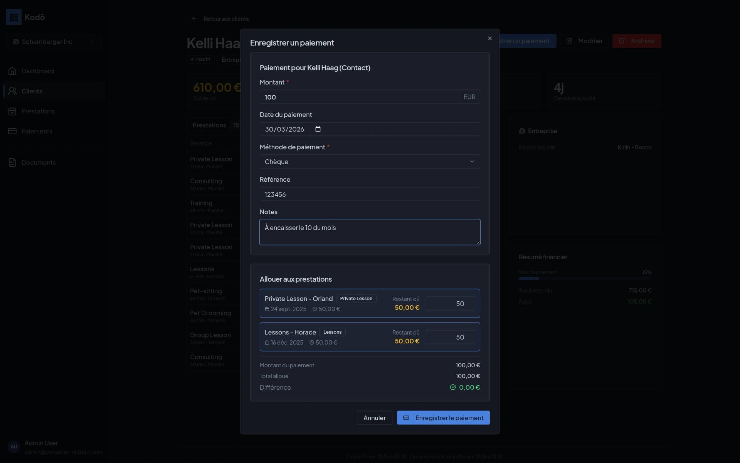The image size is (740, 463).
Task: Click the Documents file icon in the sidebar
Action: tap(13, 162)
